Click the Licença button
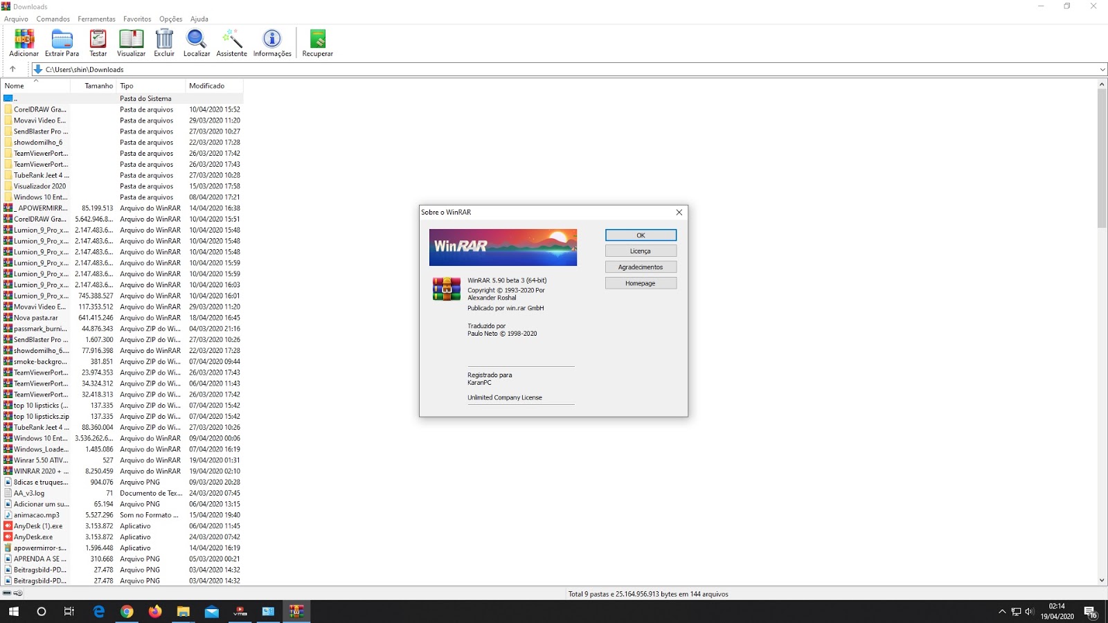 [641, 251]
